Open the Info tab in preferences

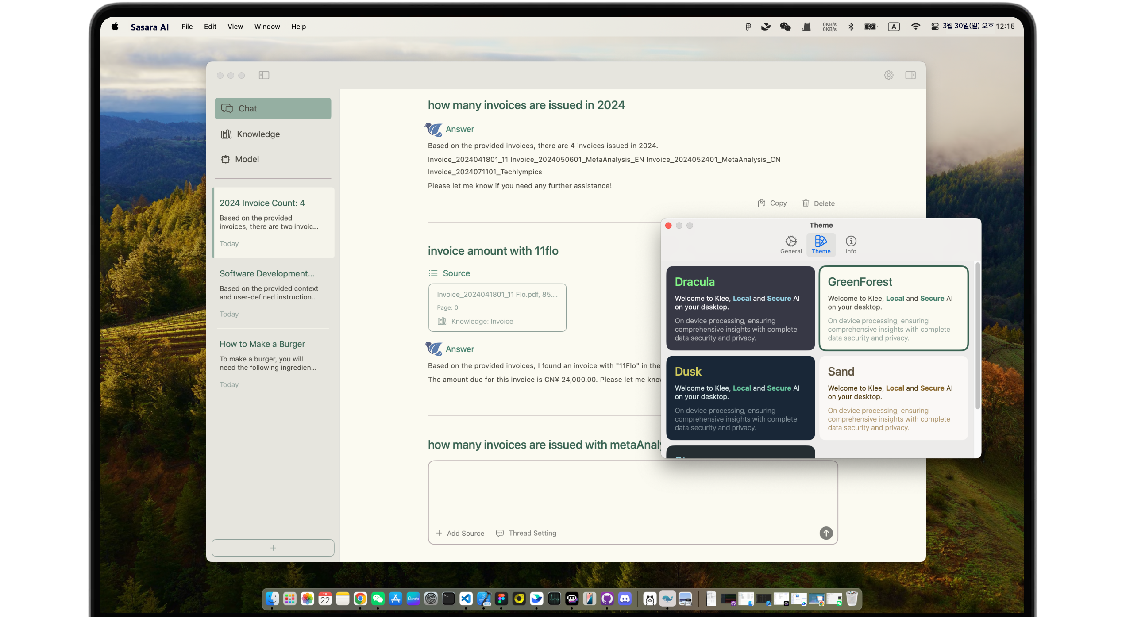tap(850, 245)
